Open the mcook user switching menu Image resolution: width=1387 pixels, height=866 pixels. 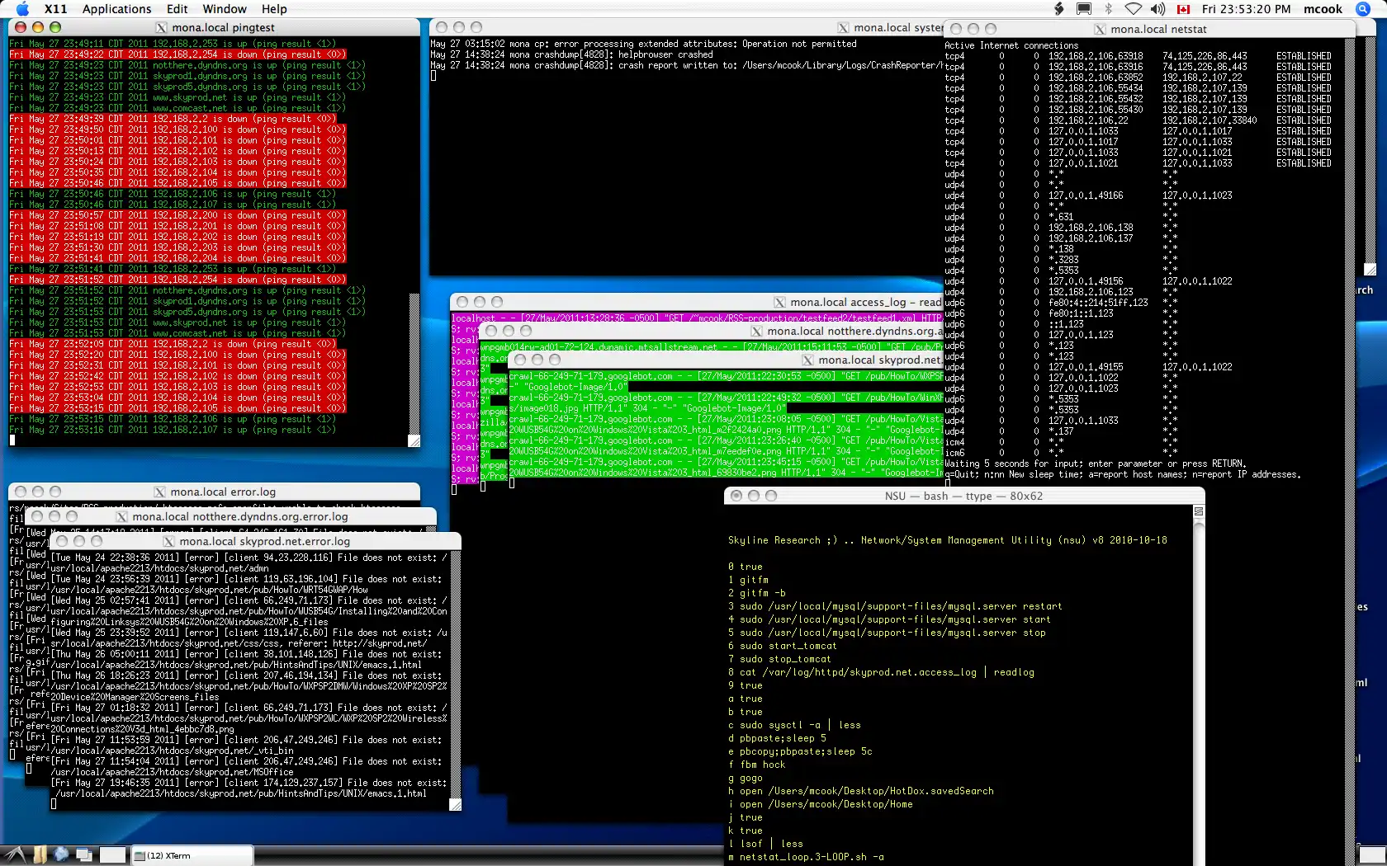click(1323, 9)
